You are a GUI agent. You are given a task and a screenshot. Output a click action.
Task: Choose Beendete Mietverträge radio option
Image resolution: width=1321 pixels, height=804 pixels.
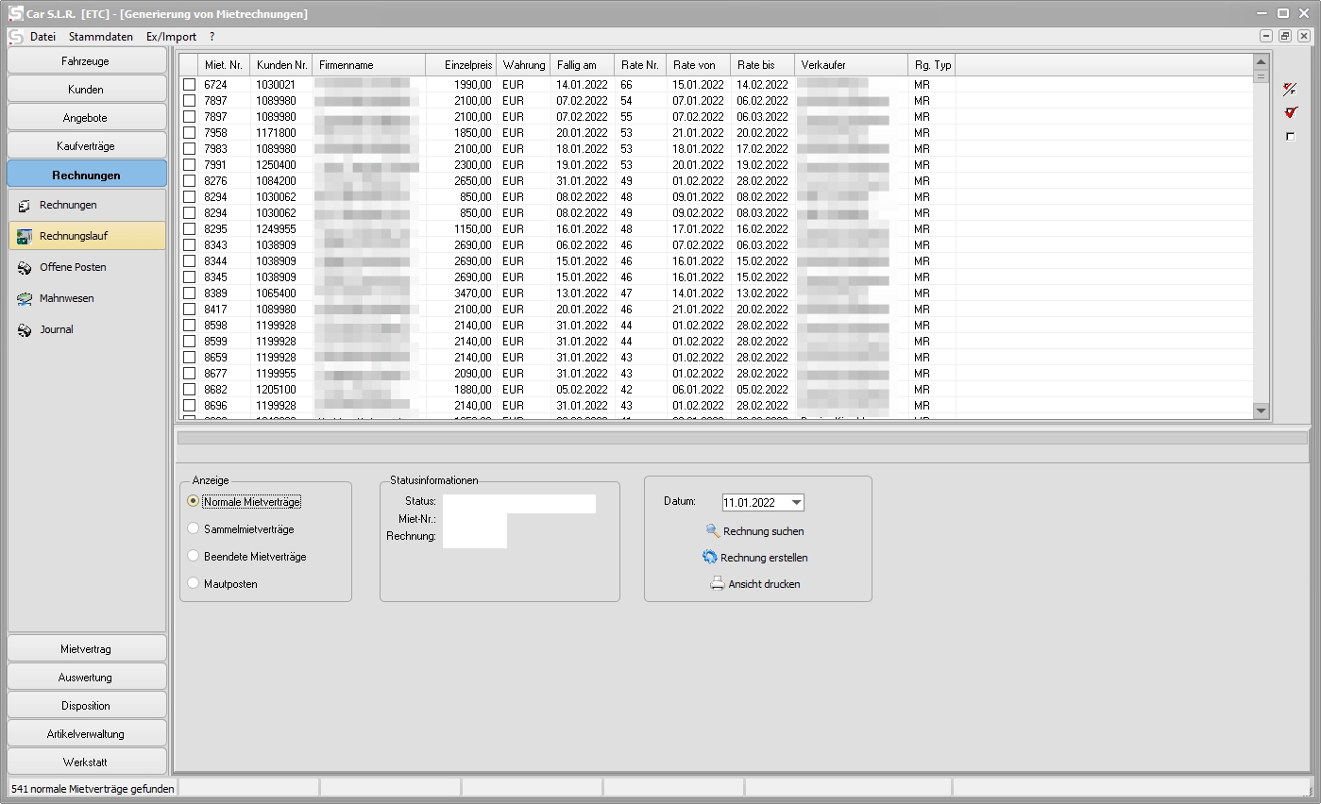click(x=194, y=557)
